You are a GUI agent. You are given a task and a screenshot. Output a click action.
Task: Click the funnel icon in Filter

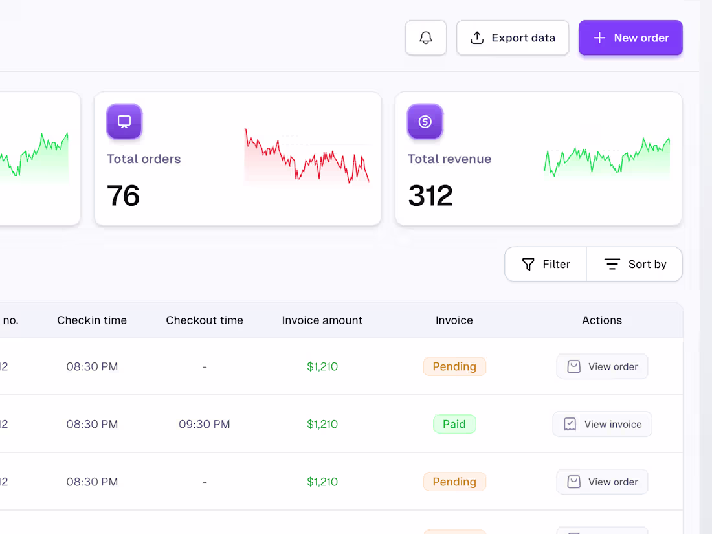click(x=528, y=264)
